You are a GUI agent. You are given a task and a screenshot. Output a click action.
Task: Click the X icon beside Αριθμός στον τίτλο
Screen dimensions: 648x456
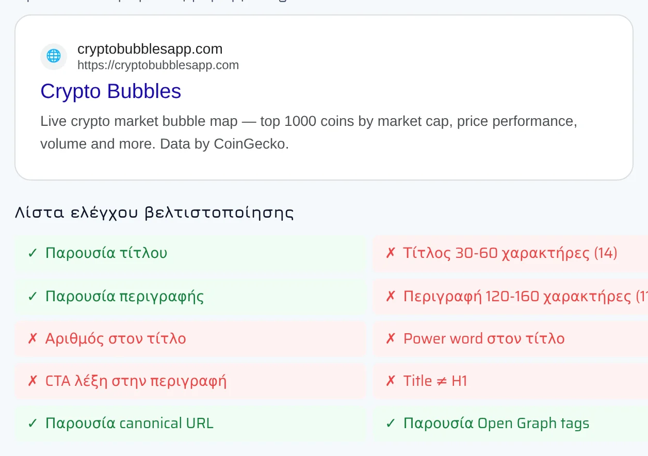pyautogui.click(x=33, y=339)
